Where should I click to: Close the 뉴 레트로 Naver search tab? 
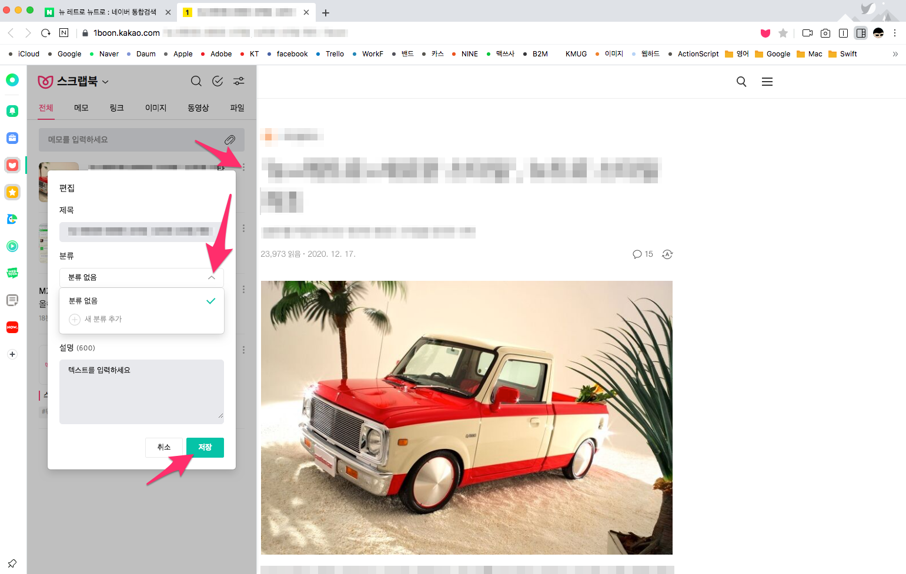(x=168, y=12)
